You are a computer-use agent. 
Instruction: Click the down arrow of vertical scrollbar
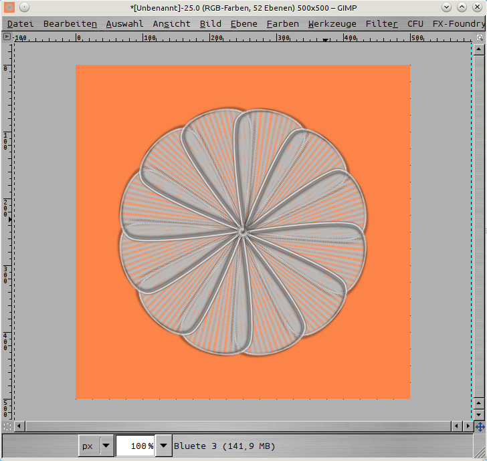coord(479,415)
